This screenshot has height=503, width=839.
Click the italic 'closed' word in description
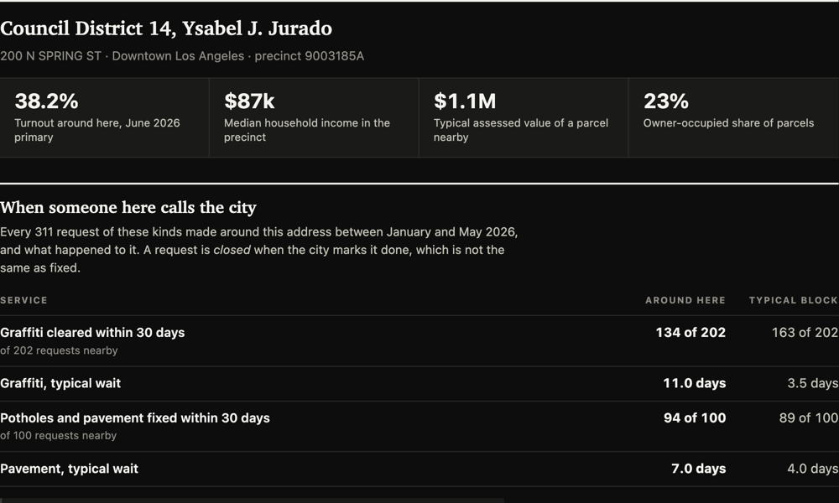pyautogui.click(x=232, y=250)
